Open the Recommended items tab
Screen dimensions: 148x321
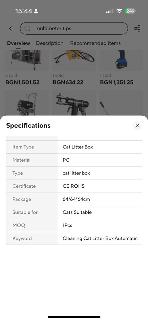[95, 43]
